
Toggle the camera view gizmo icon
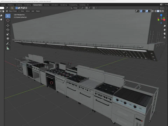coord(164,34)
